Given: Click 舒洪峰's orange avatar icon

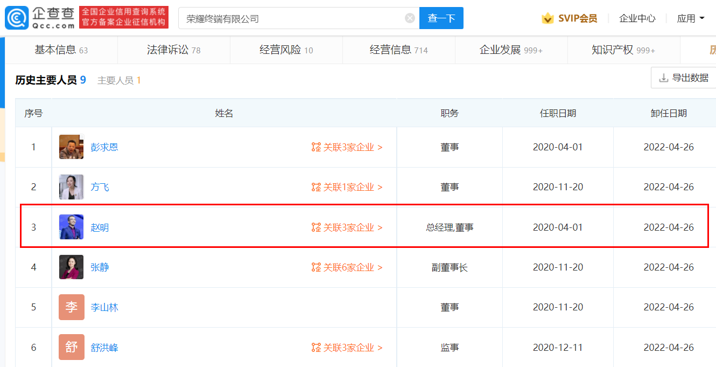Looking at the screenshot, I should (x=71, y=348).
